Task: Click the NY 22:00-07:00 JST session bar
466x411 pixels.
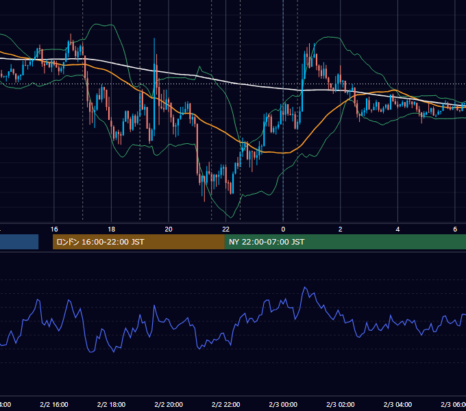Action: (345, 242)
